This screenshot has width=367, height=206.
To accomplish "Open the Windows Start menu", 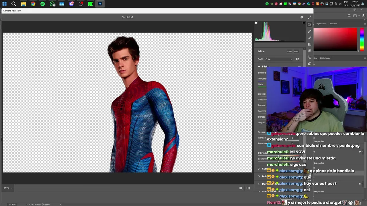I will pyautogui.click(x=5, y=4).
